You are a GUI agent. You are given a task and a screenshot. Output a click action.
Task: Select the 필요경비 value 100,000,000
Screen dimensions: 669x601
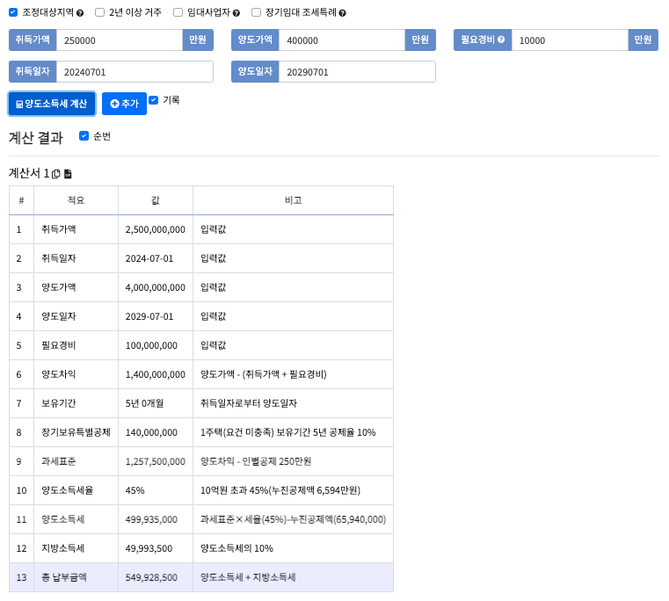coord(151,345)
